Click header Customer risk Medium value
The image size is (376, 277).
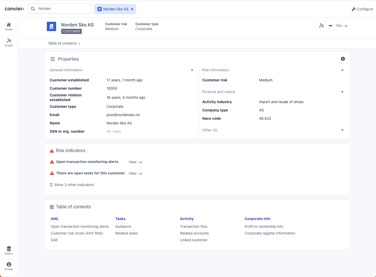[112, 29]
